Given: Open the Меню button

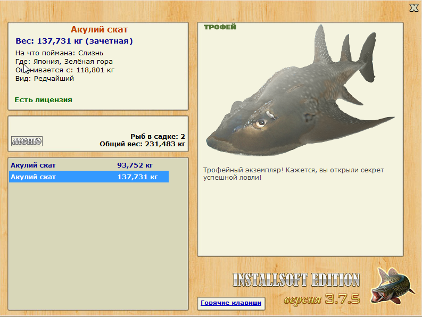Looking at the screenshot, I should point(27,141).
